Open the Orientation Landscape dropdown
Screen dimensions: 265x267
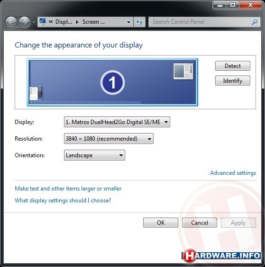click(x=94, y=155)
